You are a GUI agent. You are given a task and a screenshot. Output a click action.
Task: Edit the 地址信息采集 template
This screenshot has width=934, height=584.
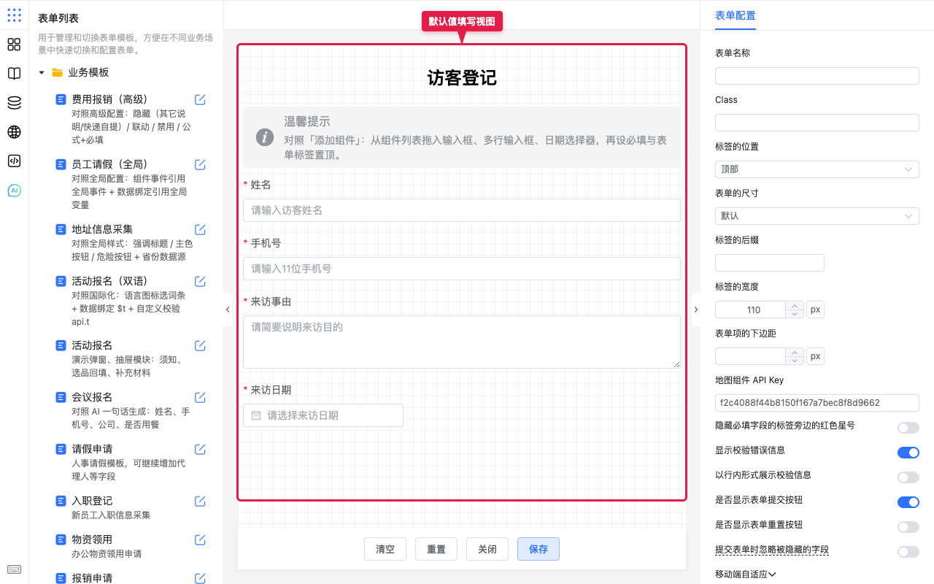(200, 230)
